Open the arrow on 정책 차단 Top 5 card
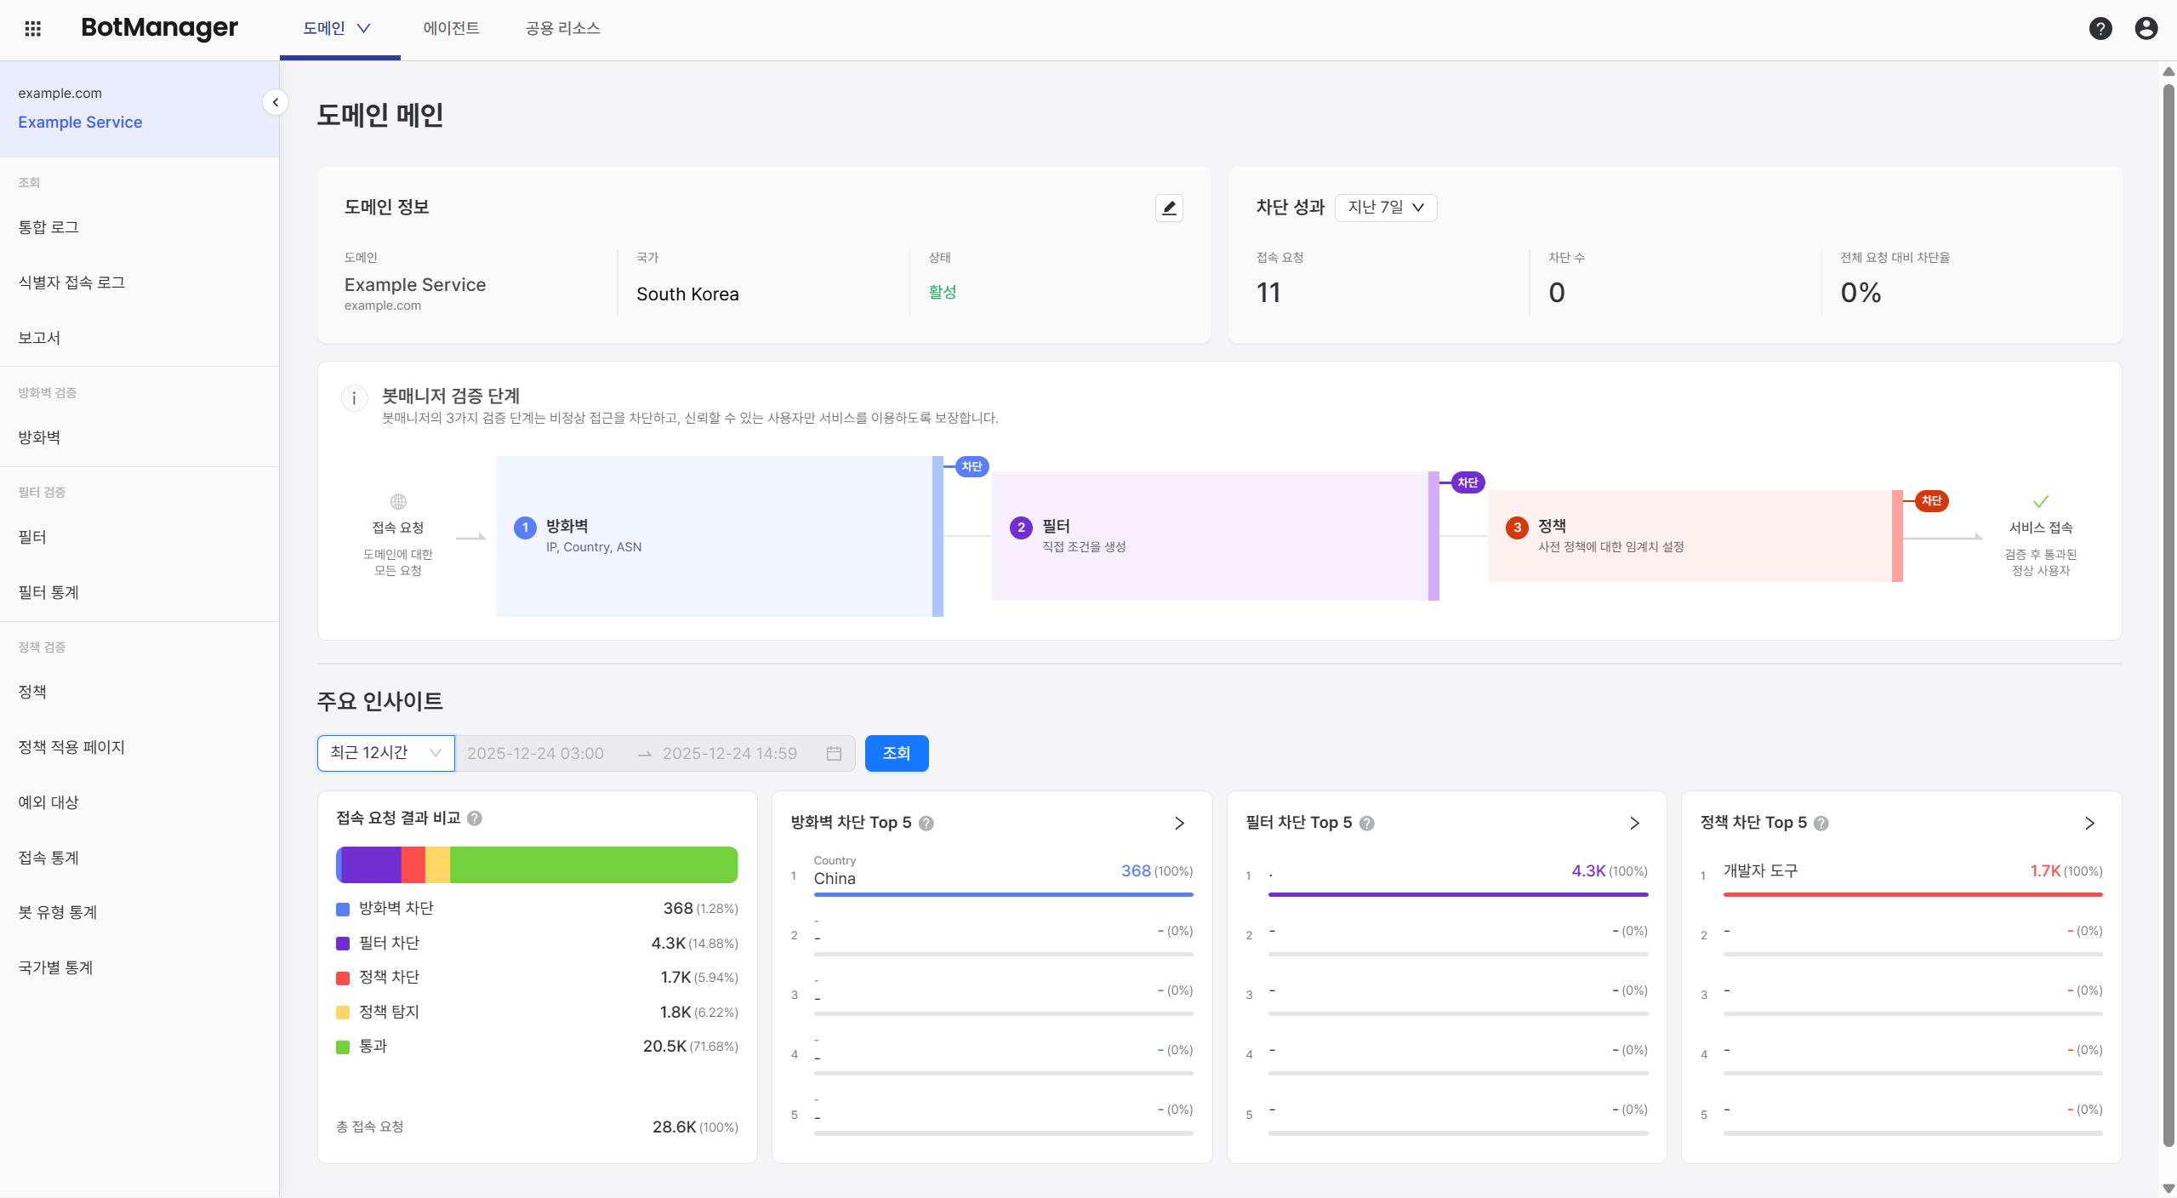Image resolution: width=2177 pixels, height=1198 pixels. [x=2089, y=823]
